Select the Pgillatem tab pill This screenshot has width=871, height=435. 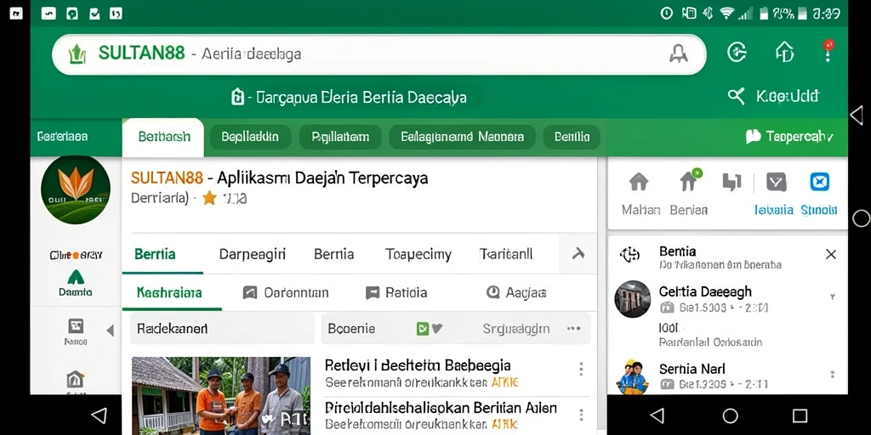tap(340, 137)
